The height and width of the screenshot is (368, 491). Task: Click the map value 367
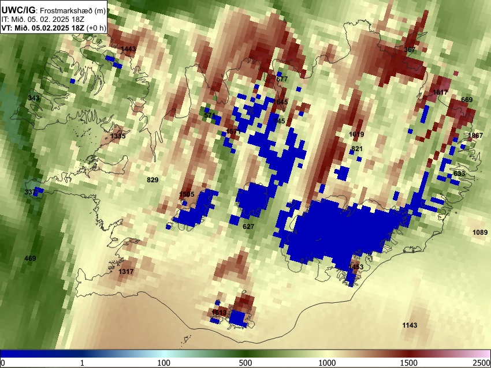point(410,50)
